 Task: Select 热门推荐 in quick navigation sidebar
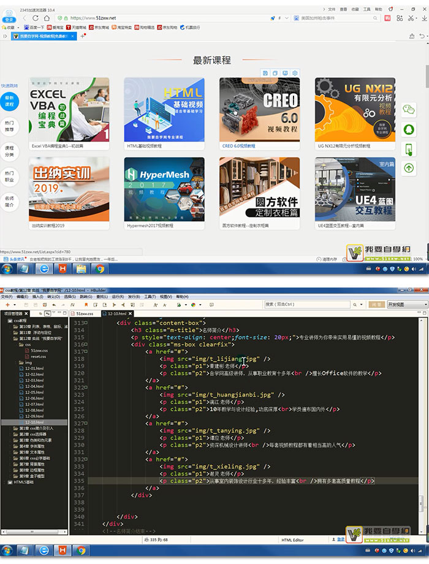pyautogui.click(x=9, y=126)
